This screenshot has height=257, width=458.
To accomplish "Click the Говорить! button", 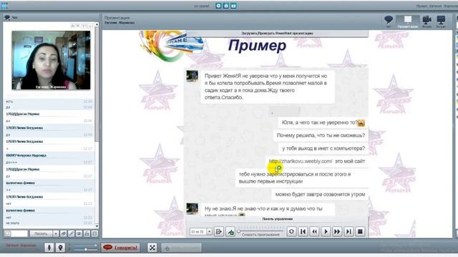I will (x=120, y=248).
